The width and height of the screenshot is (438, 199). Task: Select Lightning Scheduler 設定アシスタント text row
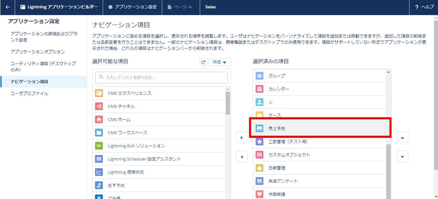pos(144,159)
